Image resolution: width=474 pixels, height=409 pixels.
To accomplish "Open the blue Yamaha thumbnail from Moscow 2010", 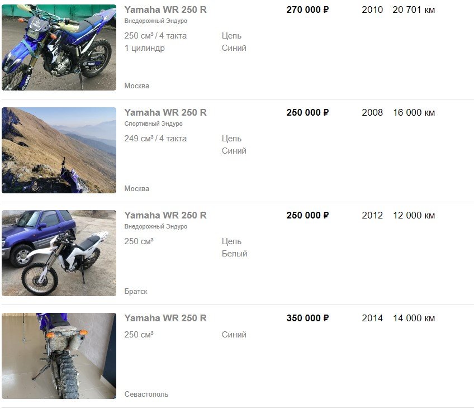I will pos(59,47).
